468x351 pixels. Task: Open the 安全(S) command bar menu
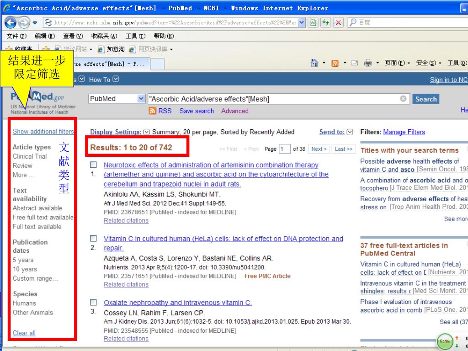point(429,63)
